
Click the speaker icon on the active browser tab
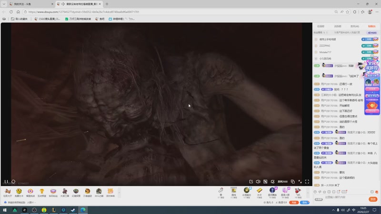tap(63, 4)
